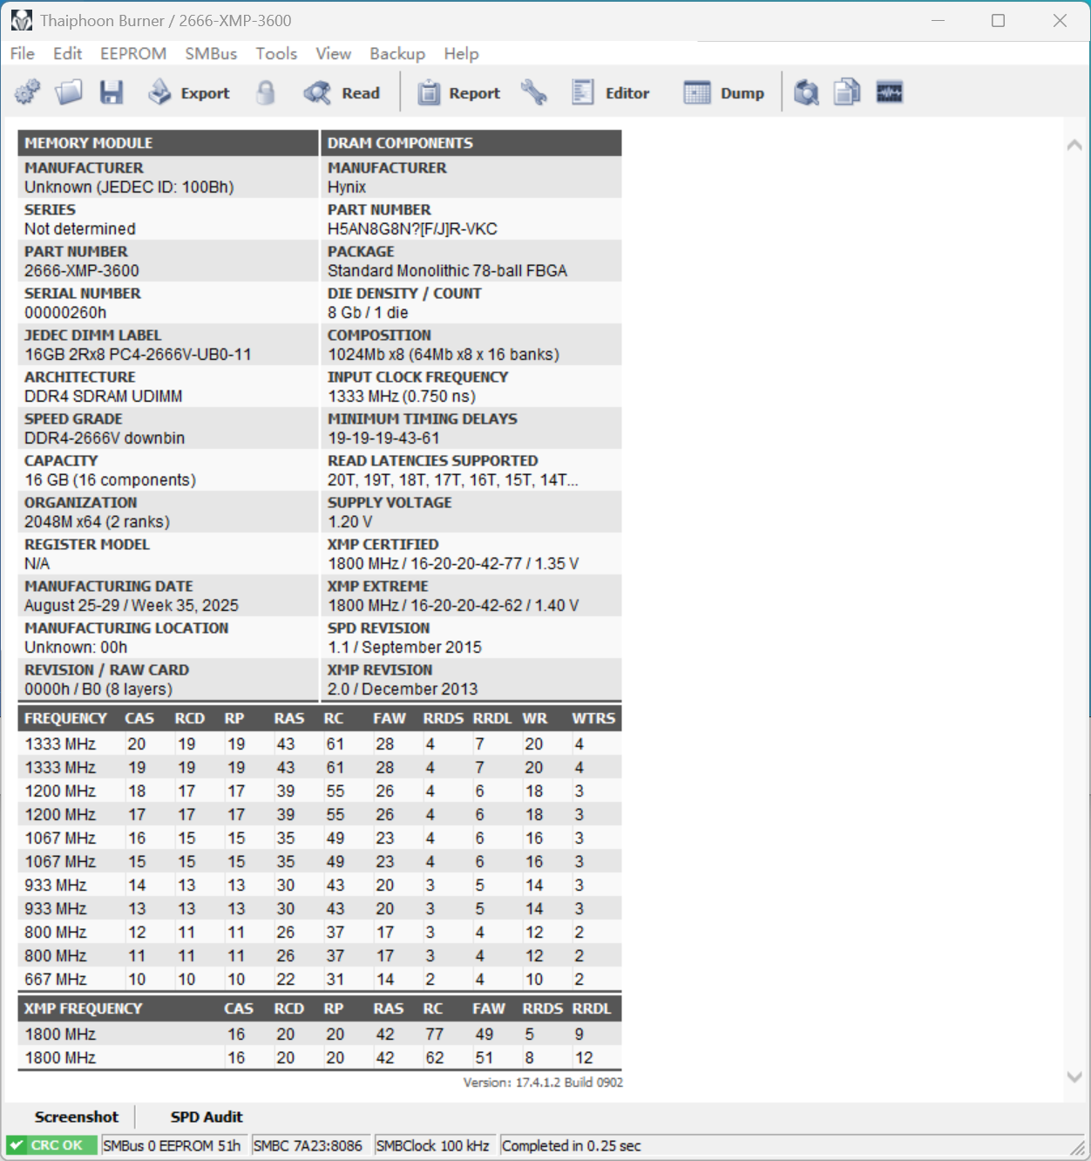Viewport: 1091px width, 1161px height.
Task: Select Hynix manufacturer value
Action: point(347,187)
